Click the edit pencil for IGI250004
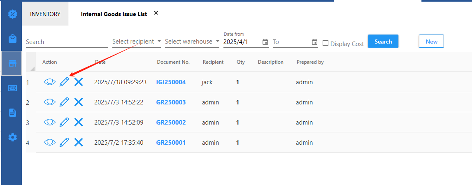The image size is (472, 185). [64, 82]
